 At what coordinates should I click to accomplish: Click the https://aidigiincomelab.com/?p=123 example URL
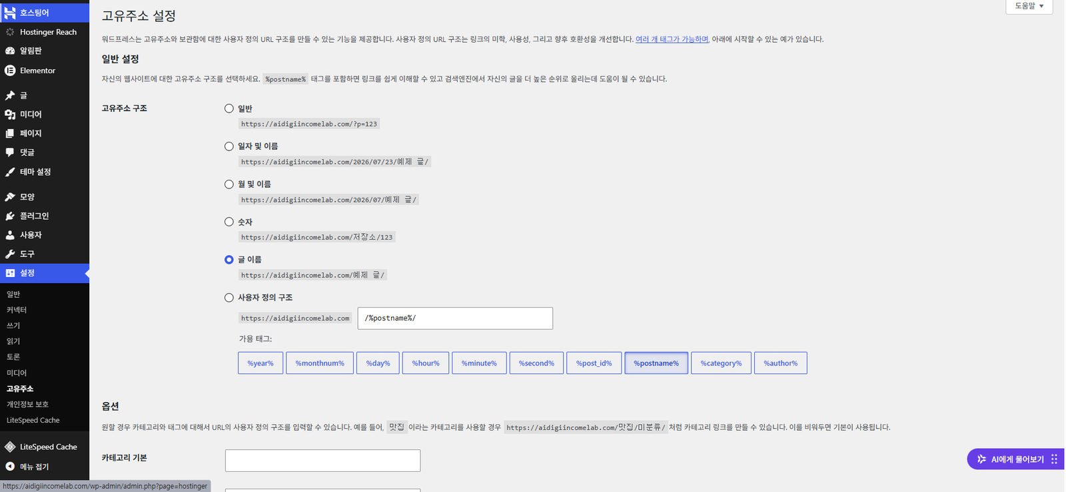[309, 124]
